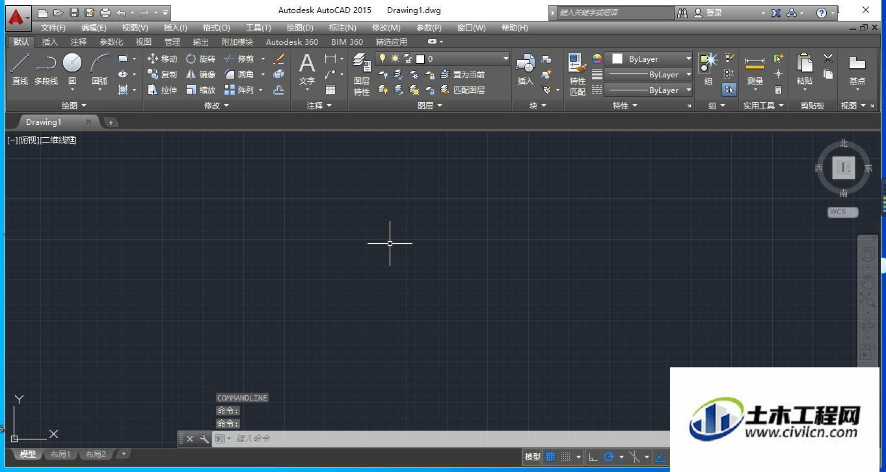This screenshot has width=886, height=472.
Task: Toggle layer freeze sun icon
Action: tap(395, 59)
